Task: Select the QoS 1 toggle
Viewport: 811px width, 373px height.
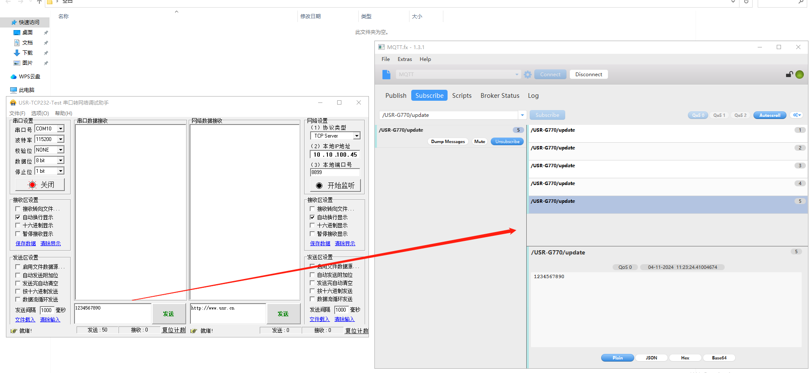Action: point(719,115)
